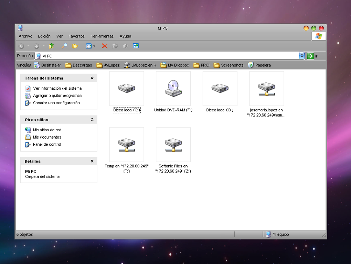Click the 'Carpeta del sistema' details text
The image size is (351, 264).
point(42,177)
